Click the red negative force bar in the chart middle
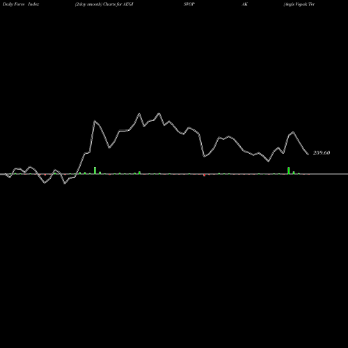 pyautogui.click(x=205, y=175)
